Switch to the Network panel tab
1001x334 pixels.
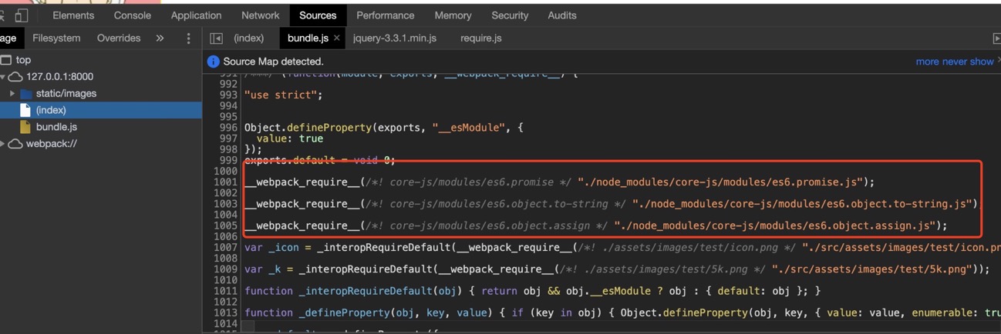point(260,15)
